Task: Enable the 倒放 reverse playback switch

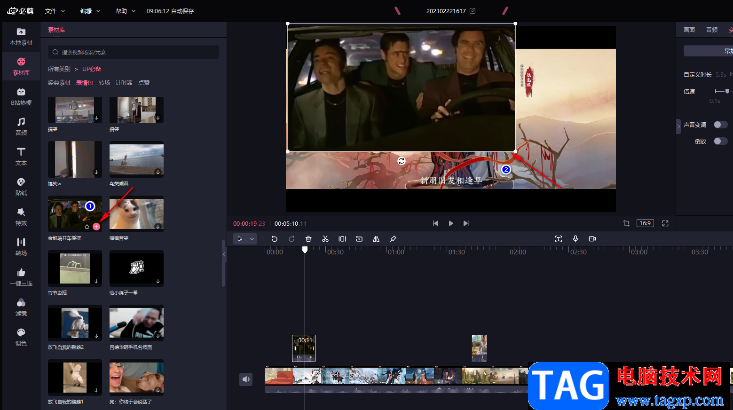Action: pyautogui.click(x=720, y=141)
